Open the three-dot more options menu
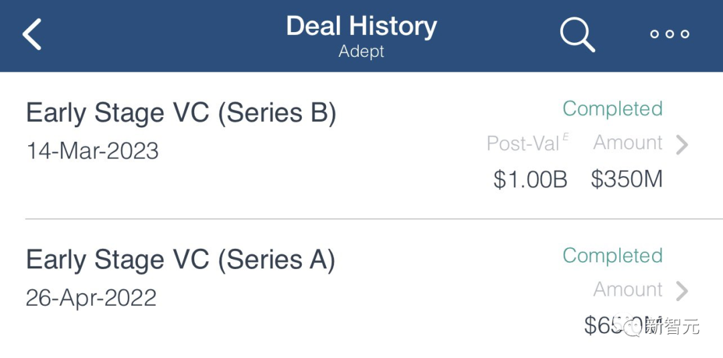 coord(669,34)
